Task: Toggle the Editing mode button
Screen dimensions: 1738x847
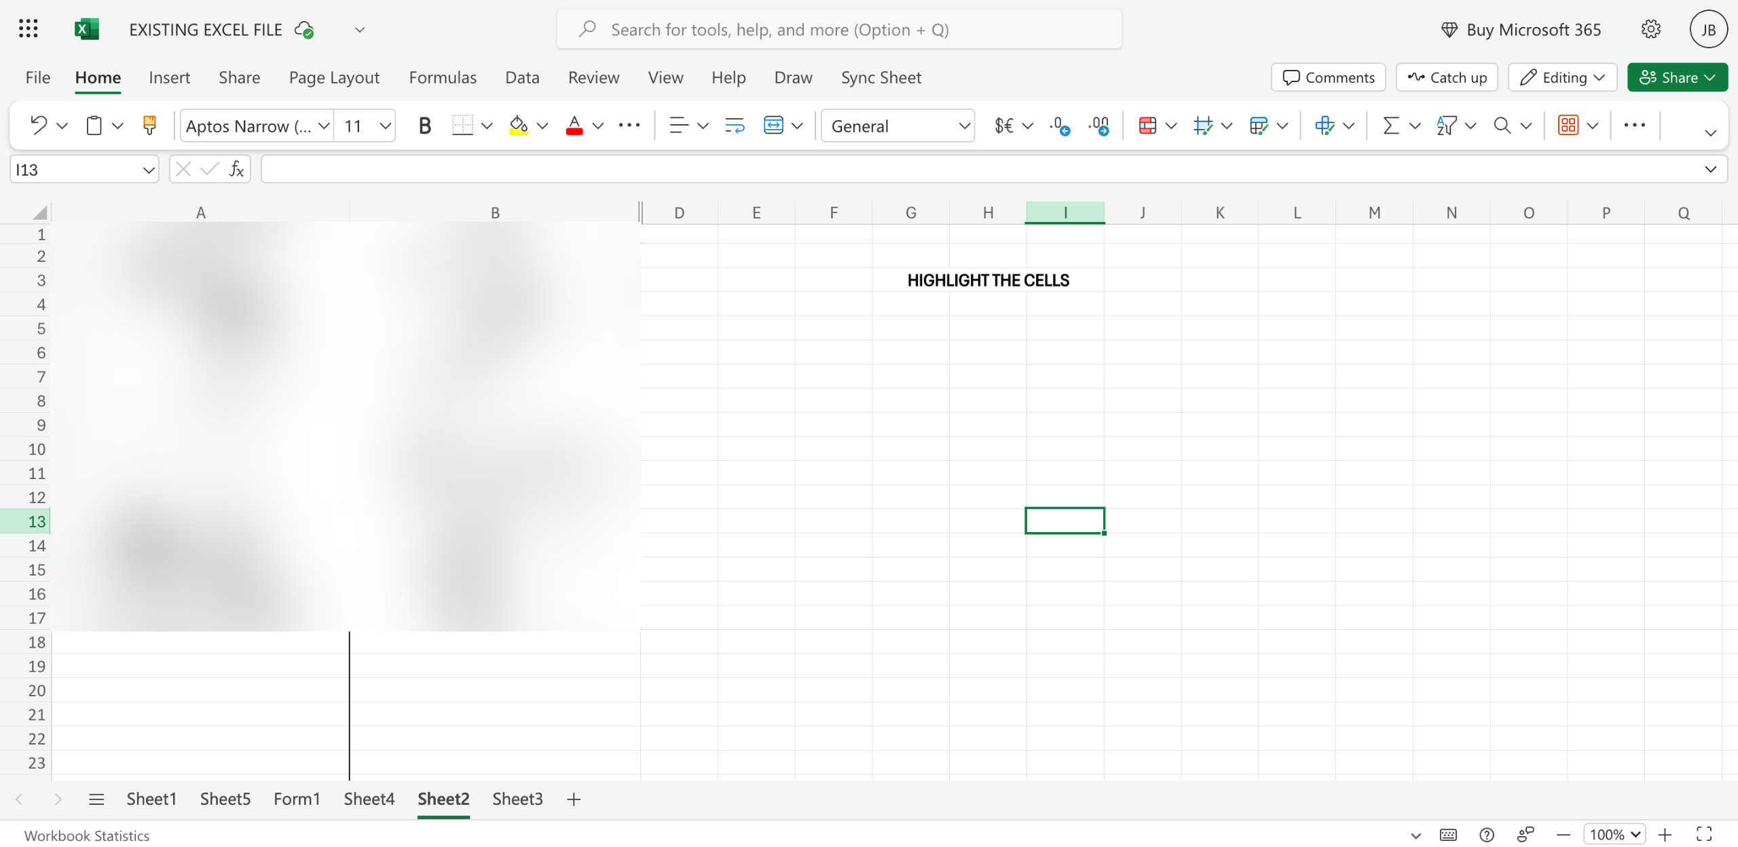Action: coord(1562,77)
